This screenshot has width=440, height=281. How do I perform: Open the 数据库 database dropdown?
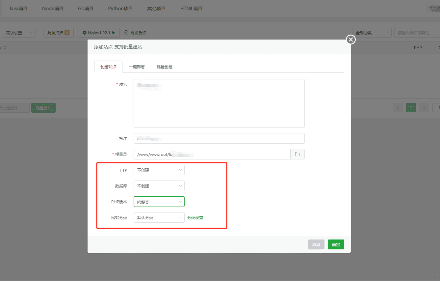(x=159, y=185)
